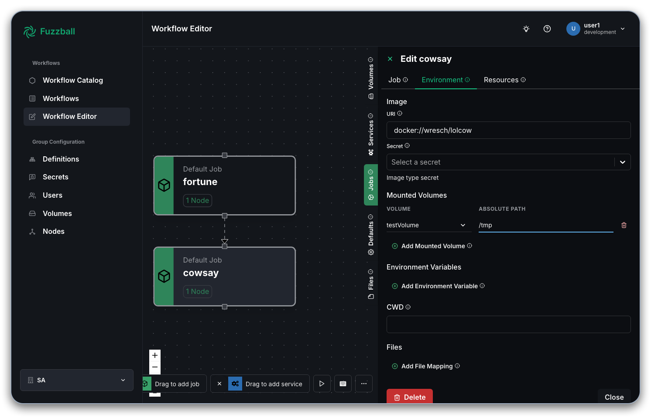Viewport: 651px width, 418px height.
Task: Dismiss the service drag item with X
Action: (219, 384)
